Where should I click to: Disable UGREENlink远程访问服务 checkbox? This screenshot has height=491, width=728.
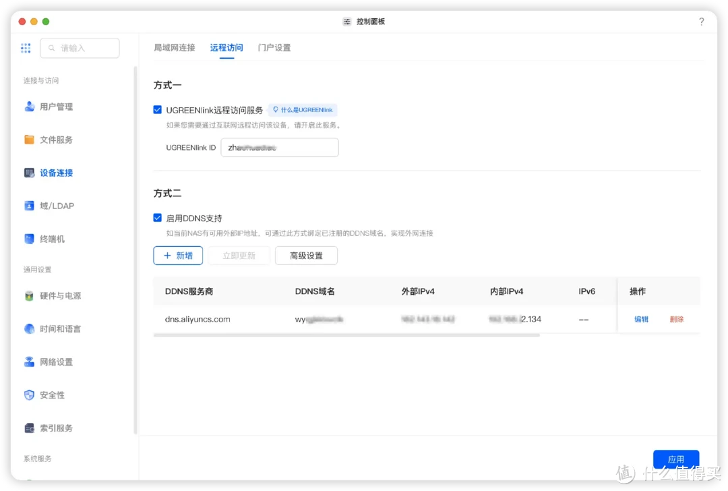pos(157,109)
